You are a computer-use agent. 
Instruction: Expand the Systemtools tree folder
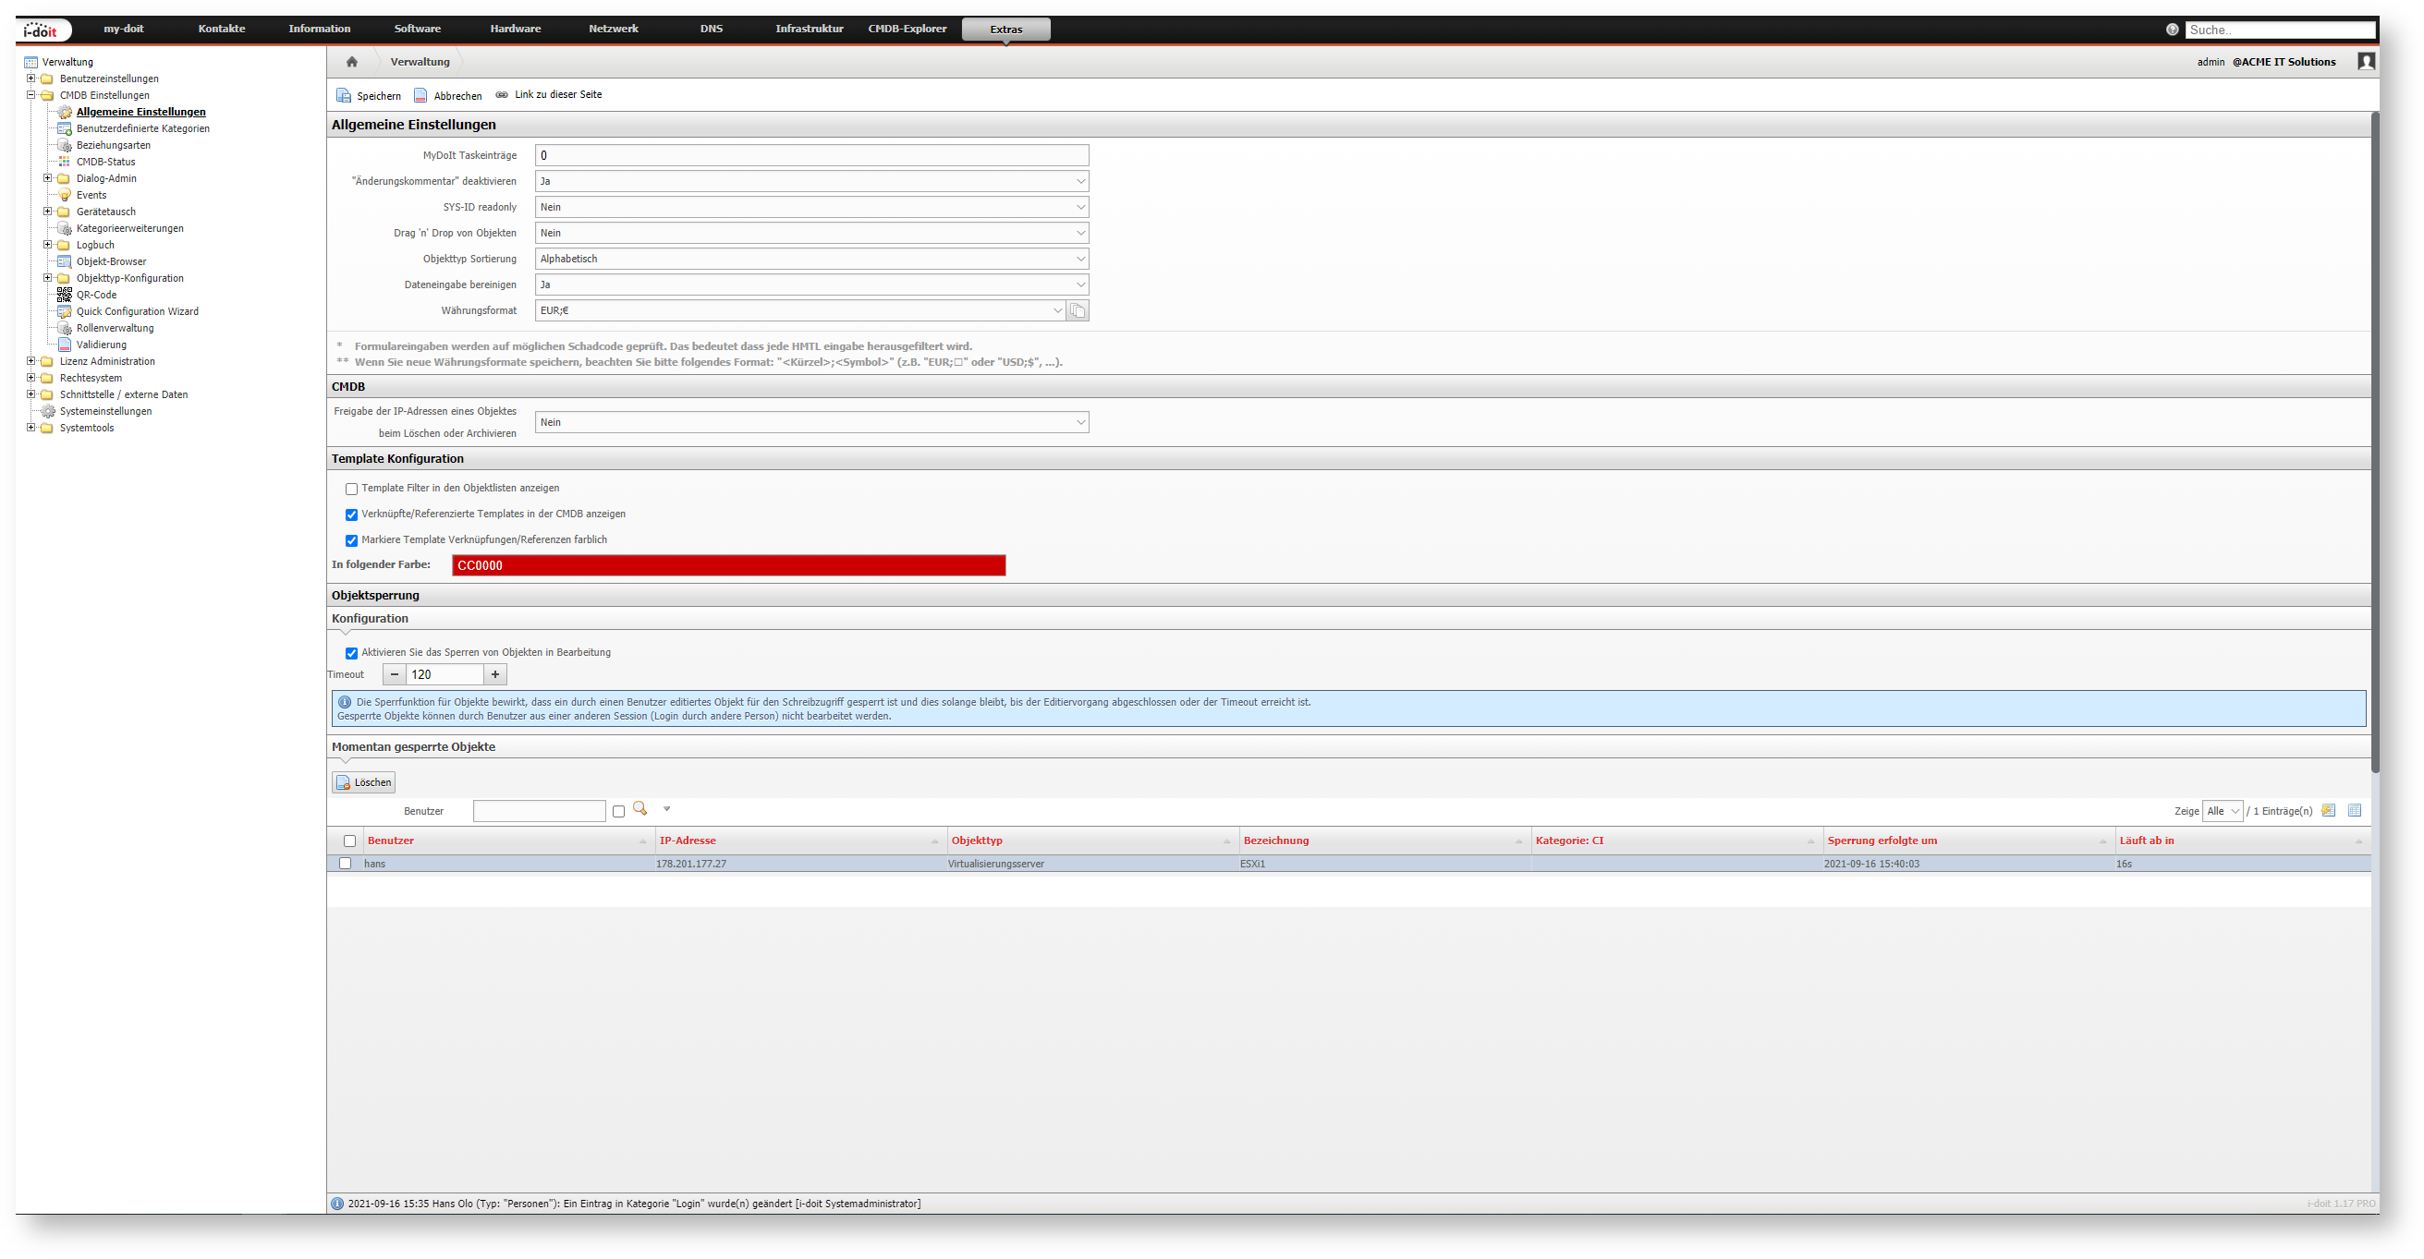coord(31,428)
